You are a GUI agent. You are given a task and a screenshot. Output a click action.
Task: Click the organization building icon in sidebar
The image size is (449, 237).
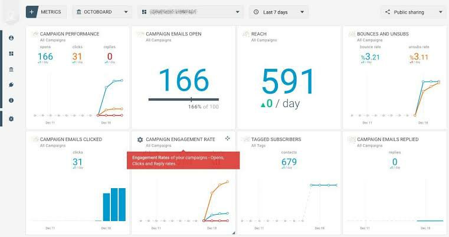pyautogui.click(x=11, y=69)
